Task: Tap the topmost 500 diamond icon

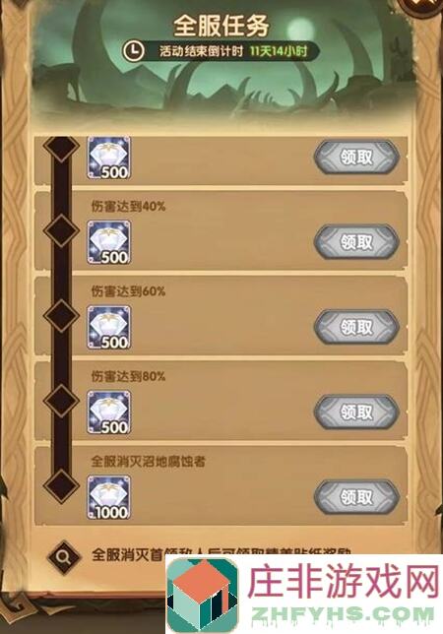Action: coord(108,158)
